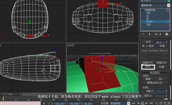
Task: Click the Y coordinate field
Action: point(74,103)
